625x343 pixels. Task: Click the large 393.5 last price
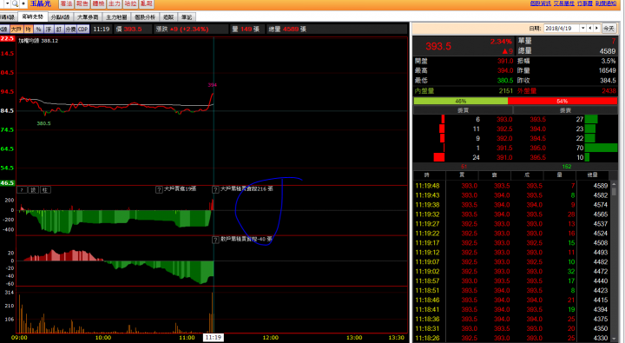[x=438, y=46]
